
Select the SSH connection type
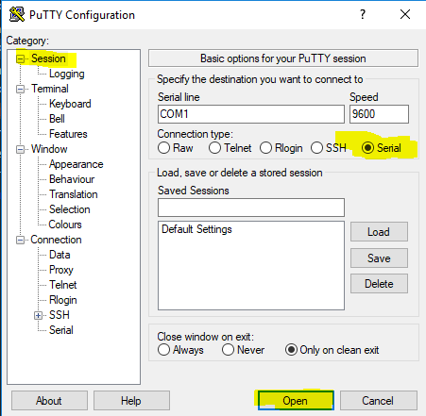point(316,148)
